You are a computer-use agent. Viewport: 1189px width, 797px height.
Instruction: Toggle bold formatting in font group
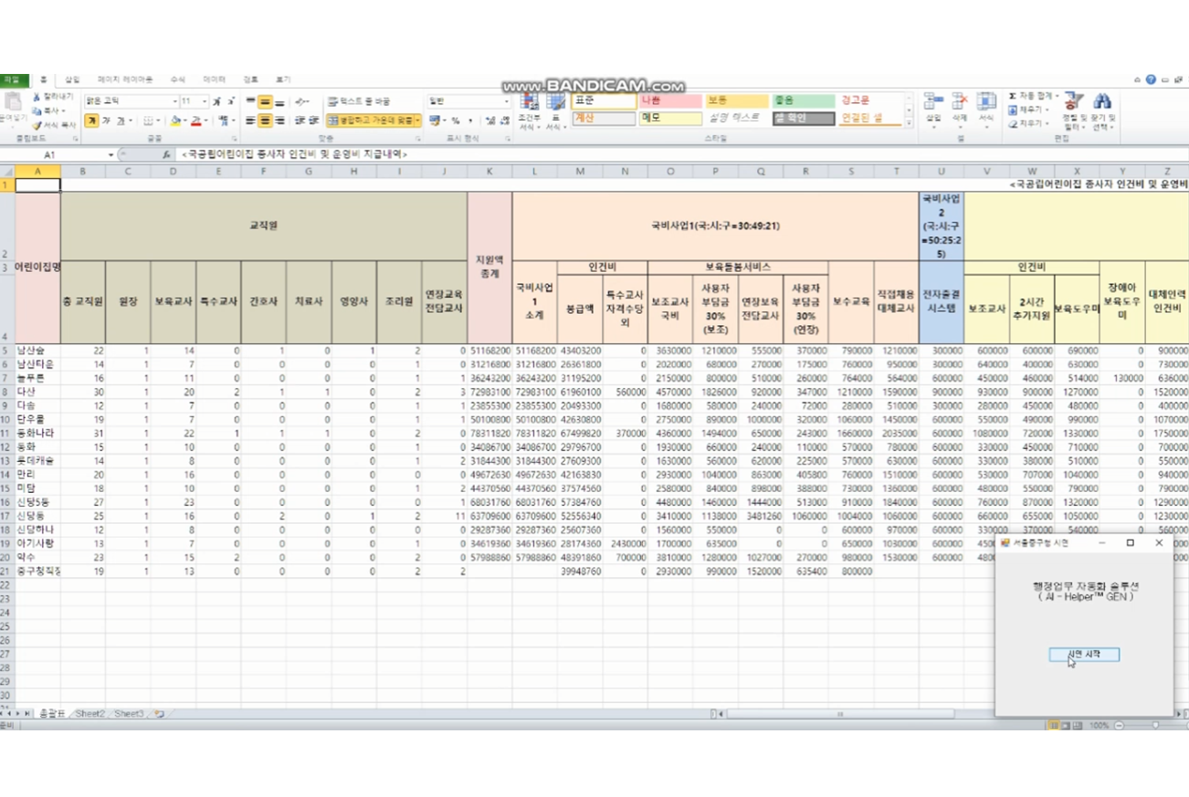[91, 121]
